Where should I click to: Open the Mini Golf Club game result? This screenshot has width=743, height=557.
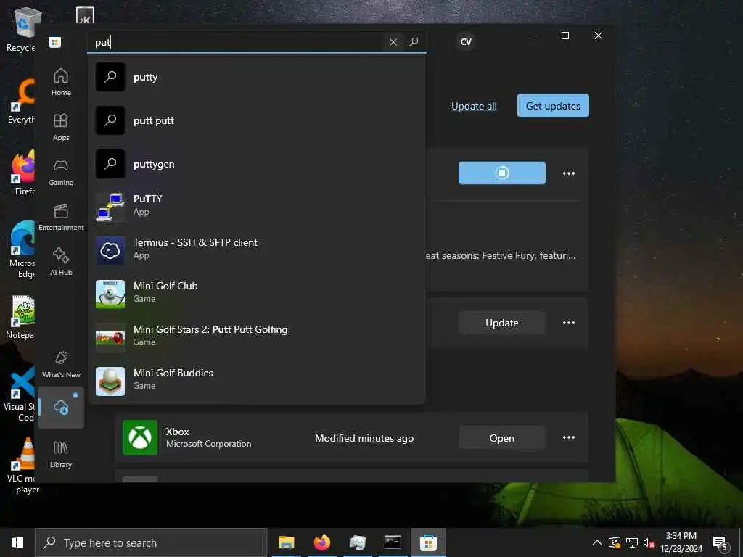pos(257,293)
